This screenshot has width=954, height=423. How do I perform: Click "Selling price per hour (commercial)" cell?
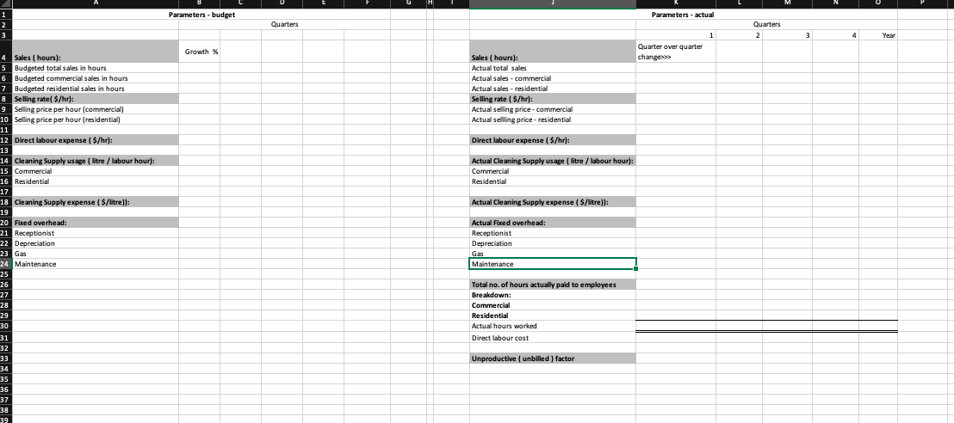[96, 109]
